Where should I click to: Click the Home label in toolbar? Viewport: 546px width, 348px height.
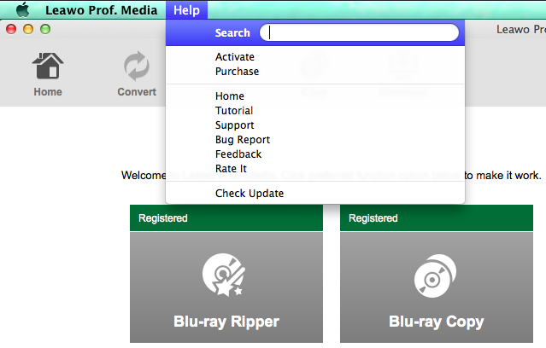[48, 92]
